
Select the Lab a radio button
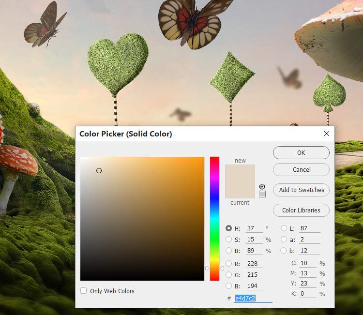coord(284,240)
